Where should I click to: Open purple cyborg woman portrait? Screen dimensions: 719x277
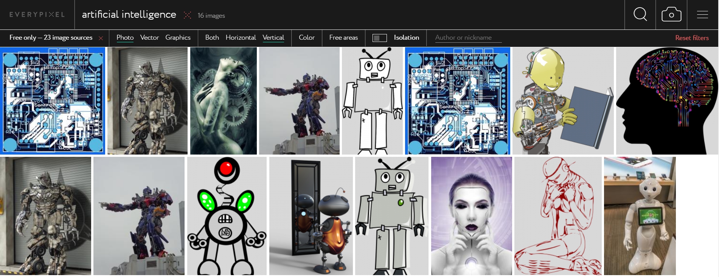[x=472, y=216]
